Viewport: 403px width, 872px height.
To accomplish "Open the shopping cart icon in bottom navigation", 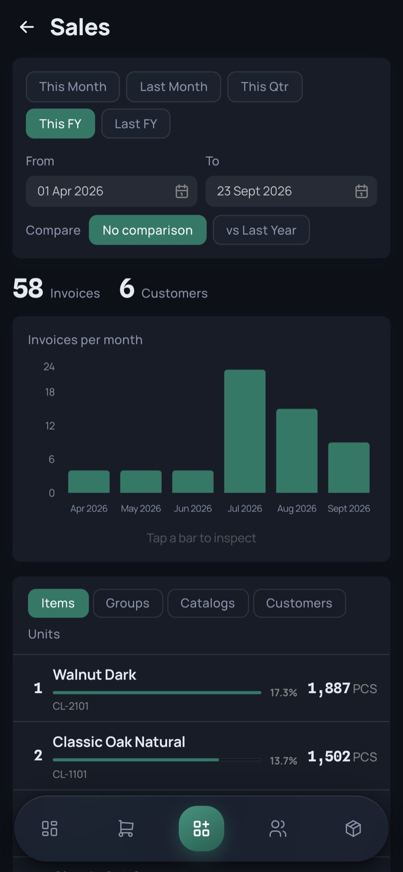I will click(125, 829).
